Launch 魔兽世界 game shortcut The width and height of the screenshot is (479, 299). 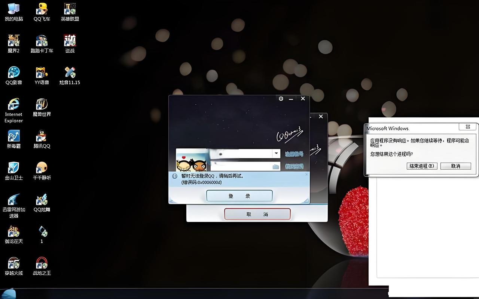(x=42, y=106)
